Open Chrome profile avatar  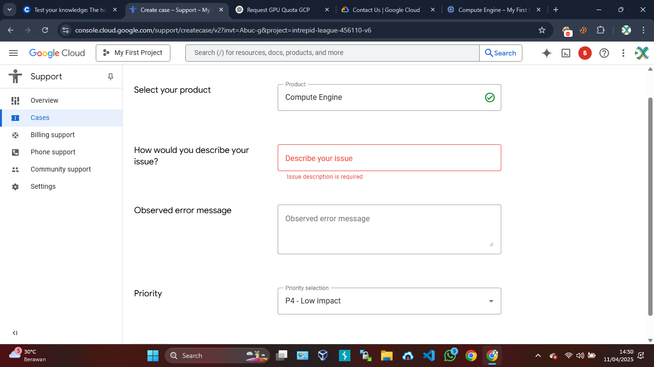coord(626,30)
